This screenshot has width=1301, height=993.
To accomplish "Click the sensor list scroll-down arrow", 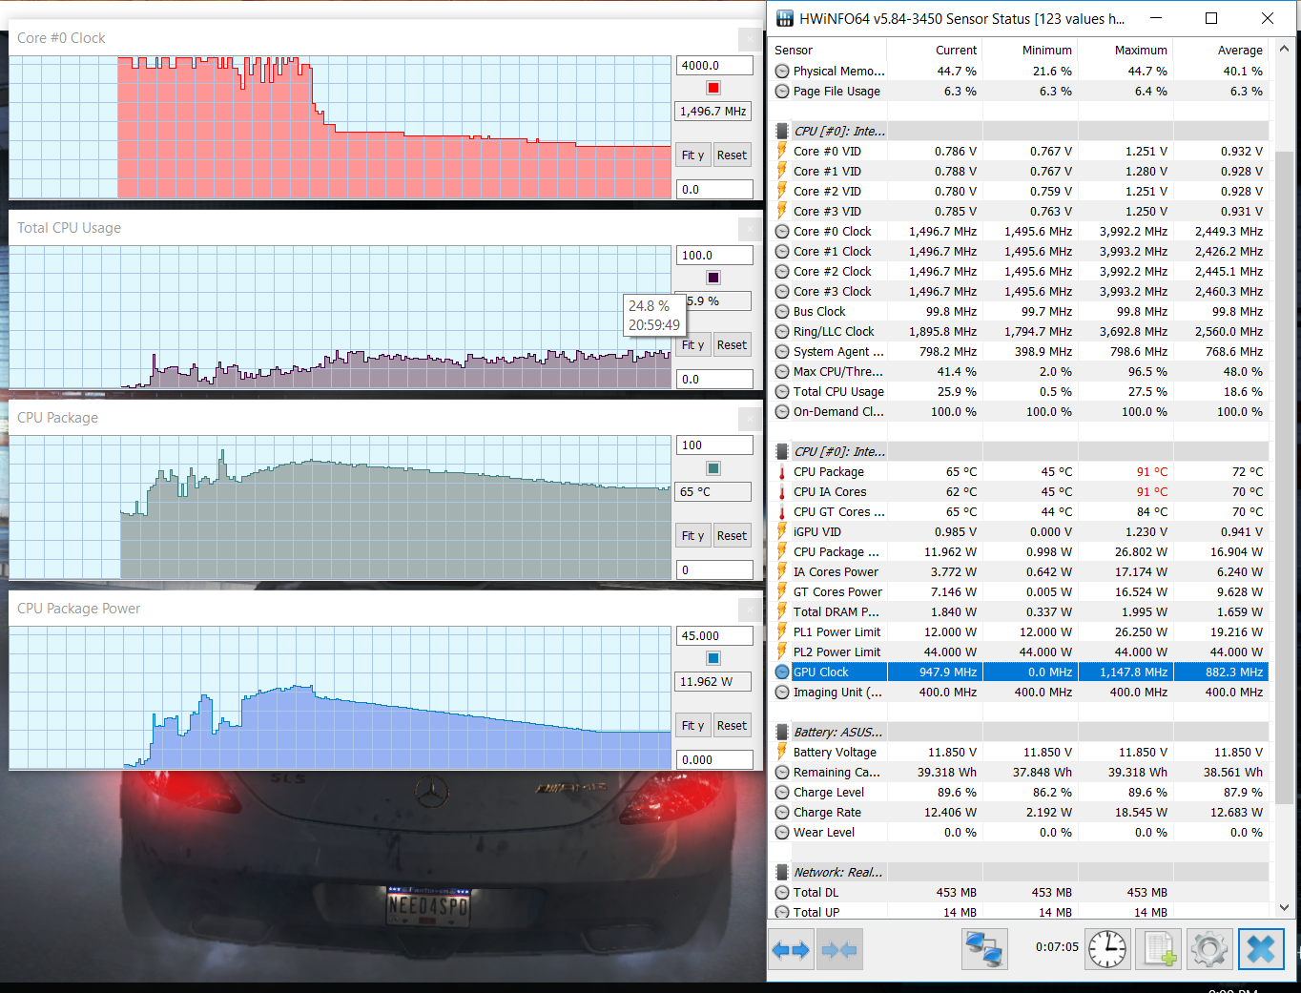I will click(x=1284, y=907).
